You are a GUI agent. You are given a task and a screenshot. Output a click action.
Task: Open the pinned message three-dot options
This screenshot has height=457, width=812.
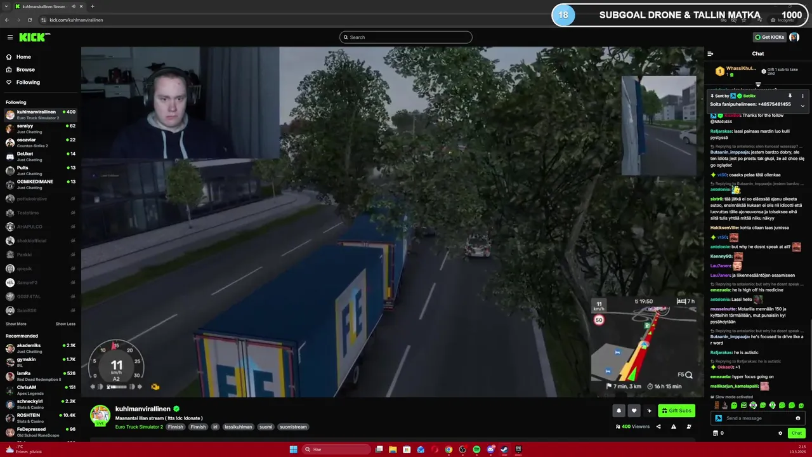[x=802, y=96]
